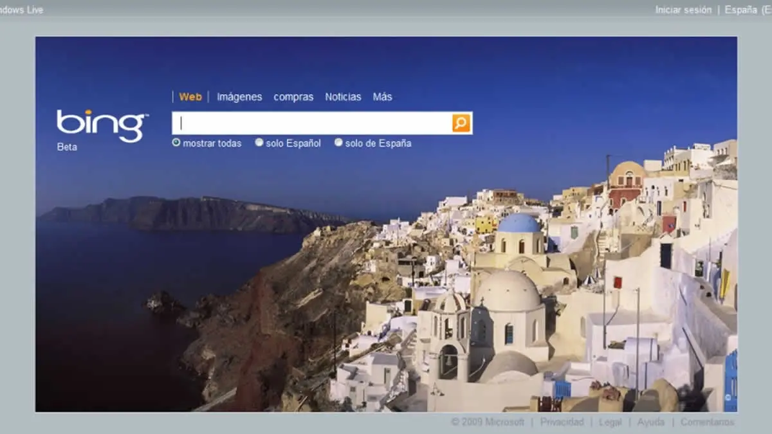Screen dimensions: 772x434
Task: Switch to the compras tab
Action: pyautogui.click(x=293, y=97)
